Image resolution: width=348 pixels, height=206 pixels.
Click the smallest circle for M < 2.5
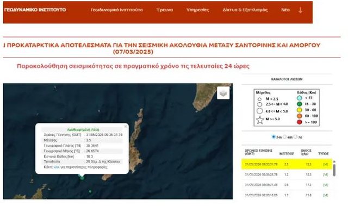(x=259, y=99)
